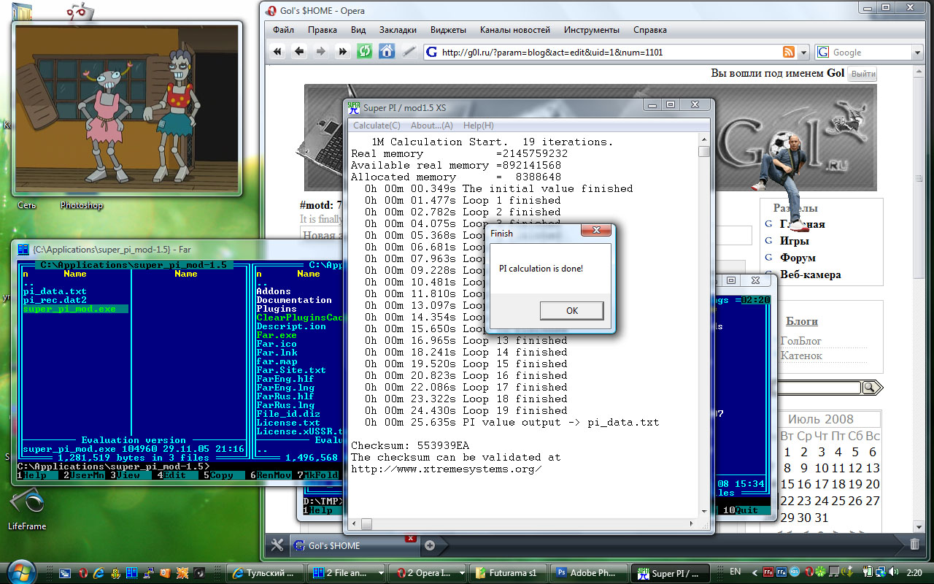This screenshot has height=584, width=934.
Task: Open Закладки menu in Opera
Action: (x=398, y=30)
